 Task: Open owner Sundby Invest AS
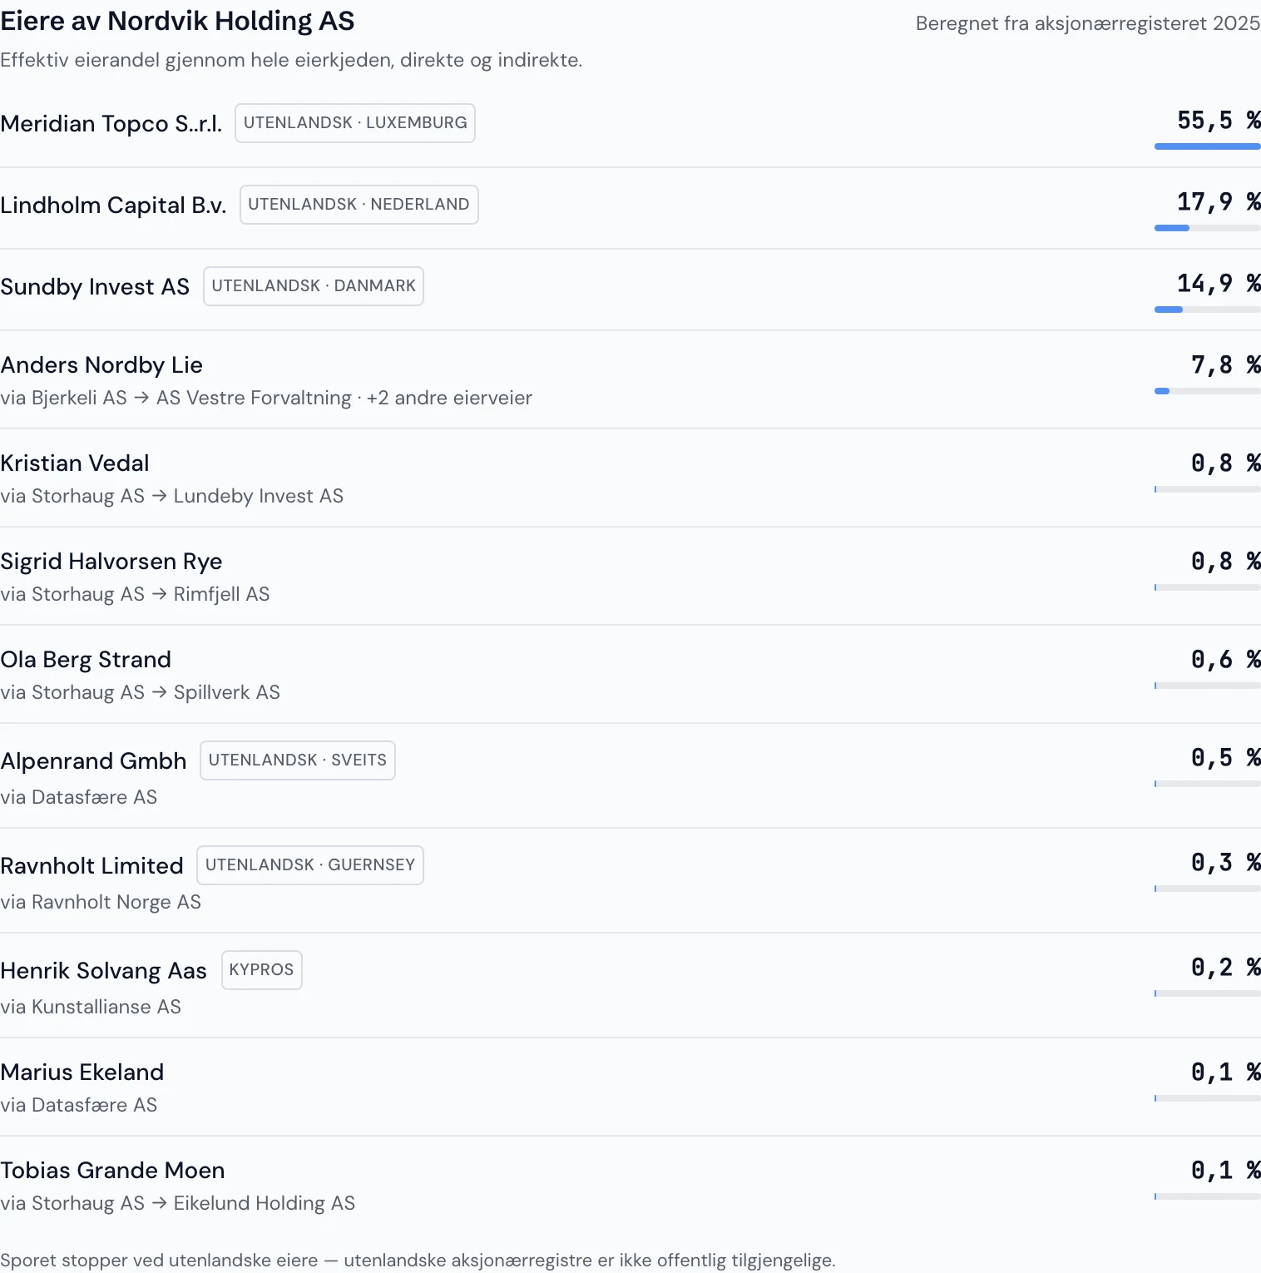pyautogui.click(x=95, y=286)
